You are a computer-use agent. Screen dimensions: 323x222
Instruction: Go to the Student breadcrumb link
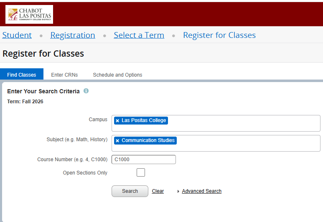(x=17, y=35)
